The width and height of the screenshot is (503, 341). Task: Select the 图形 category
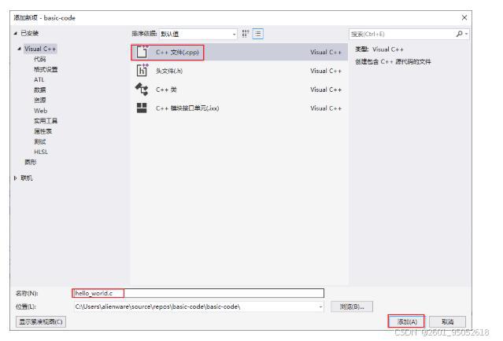point(31,162)
